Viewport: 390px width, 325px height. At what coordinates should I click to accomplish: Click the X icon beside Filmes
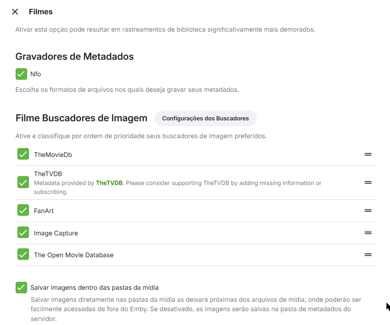click(15, 12)
